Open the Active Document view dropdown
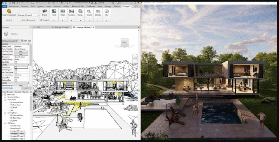The height and width of the screenshot is (142, 279). point(28,15)
